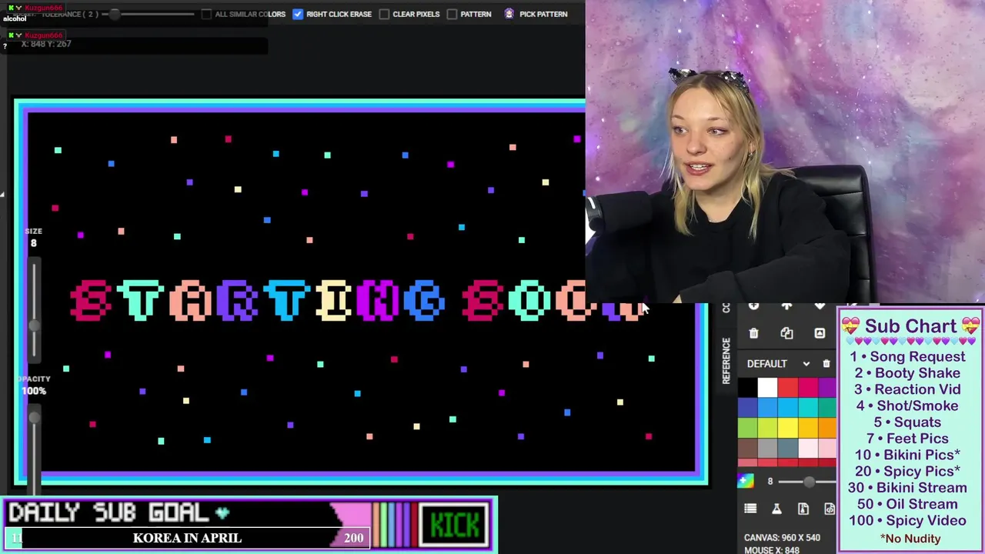This screenshot has width=985, height=554.
Task: Select the indigo swatch in second row
Action: 747,408
